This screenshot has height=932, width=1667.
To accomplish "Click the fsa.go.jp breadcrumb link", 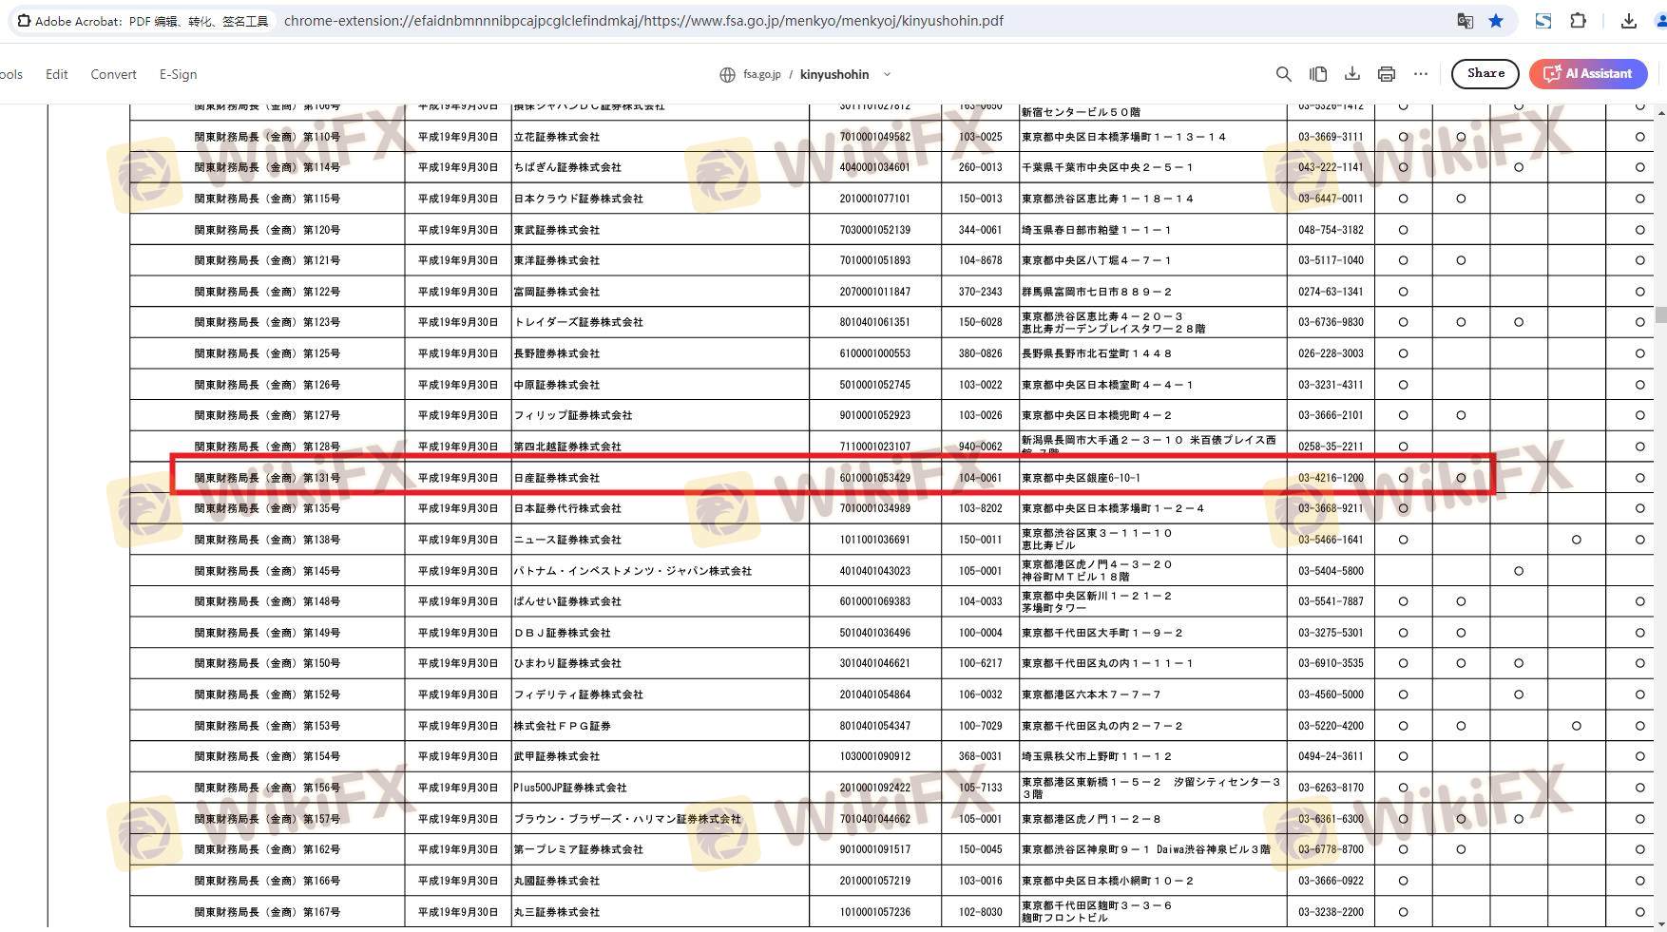I will 761,74.
